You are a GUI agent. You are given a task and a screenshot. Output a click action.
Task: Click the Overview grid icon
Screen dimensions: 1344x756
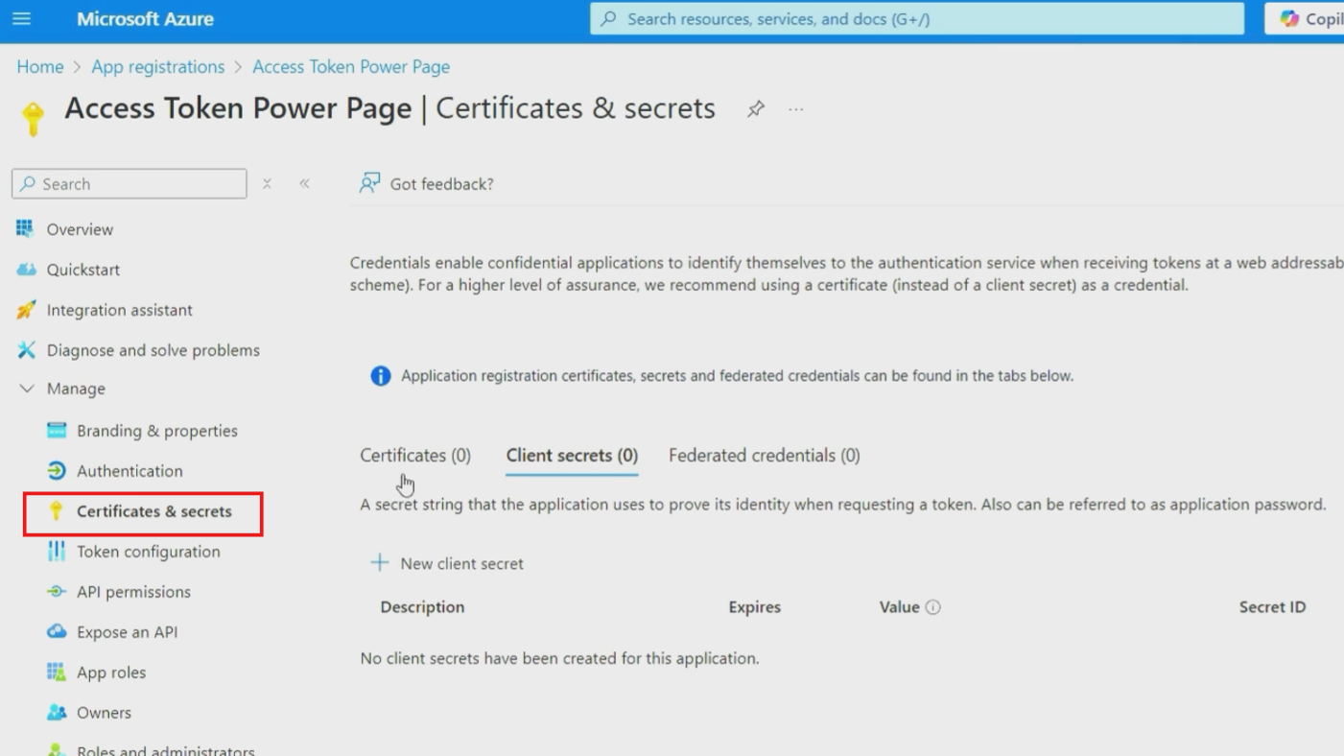[x=25, y=228]
